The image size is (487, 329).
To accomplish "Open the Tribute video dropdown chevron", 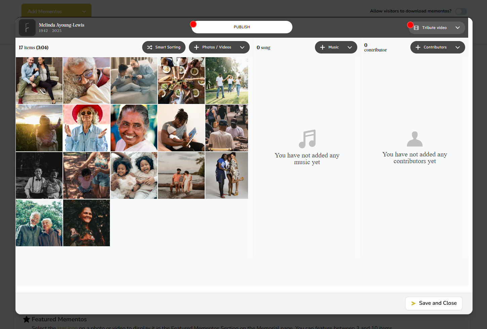I will tap(457, 28).
